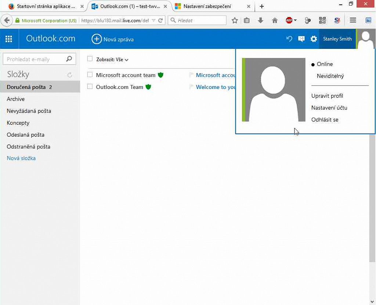Click the search magnifier in mail search
376x305 pixels.
[69, 59]
